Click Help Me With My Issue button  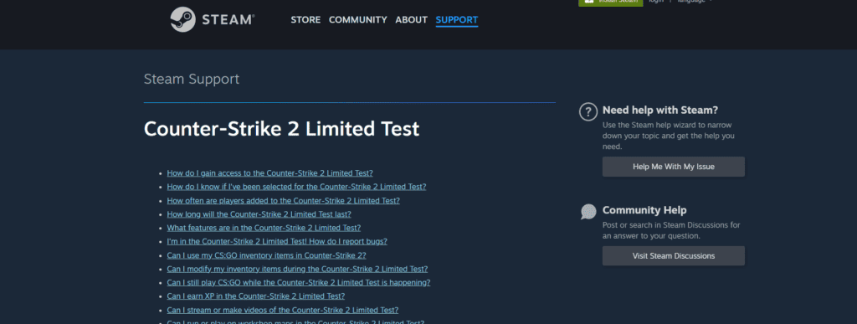(674, 167)
